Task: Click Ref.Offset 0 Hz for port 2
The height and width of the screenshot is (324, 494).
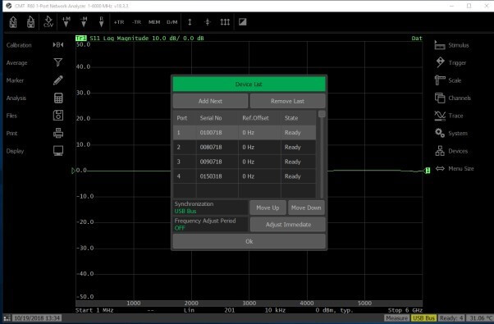Action: click(x=259, y=147)
